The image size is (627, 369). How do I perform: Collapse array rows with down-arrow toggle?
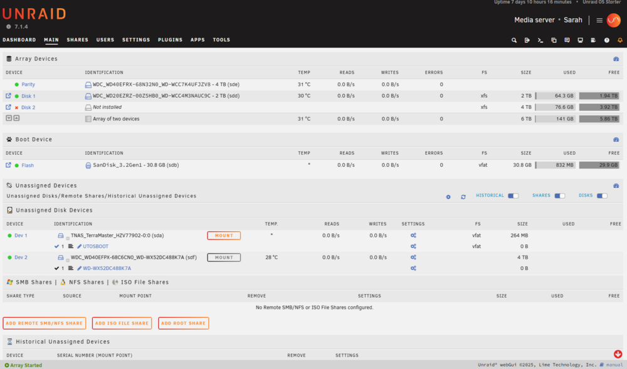9,118
